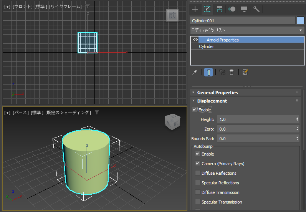The image size is (306, 212).
Task: Open perspective viewport [標準] menu
Action: click(37, 113)
